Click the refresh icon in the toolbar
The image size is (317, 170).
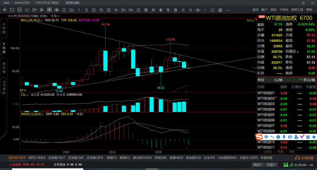click(x=12, y=10)
